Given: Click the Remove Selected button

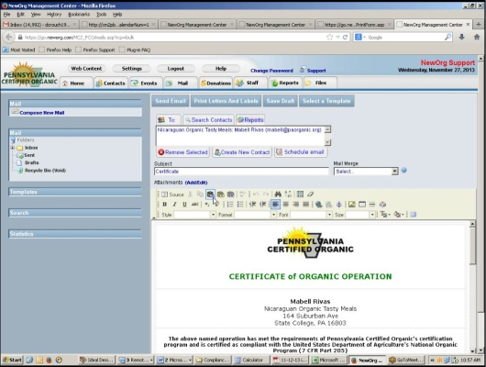Looking at the screenshot, I should click(182, 152).
